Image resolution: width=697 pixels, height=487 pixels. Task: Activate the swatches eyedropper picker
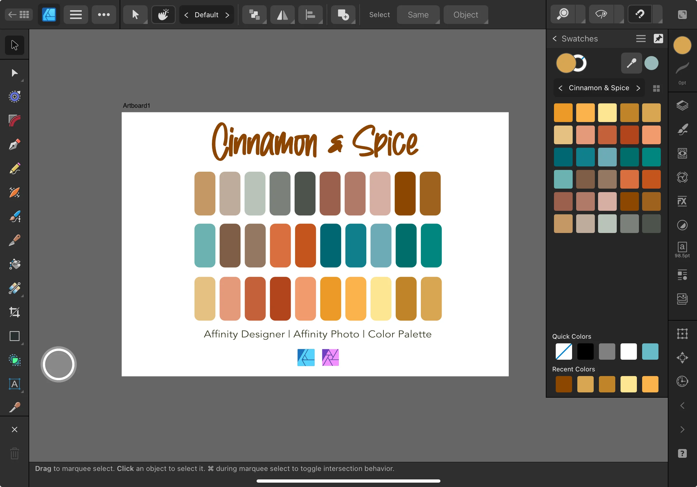coord(631,63)
